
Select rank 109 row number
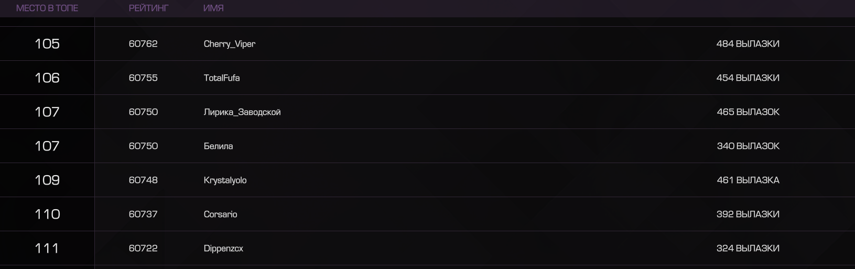point(47,180)
